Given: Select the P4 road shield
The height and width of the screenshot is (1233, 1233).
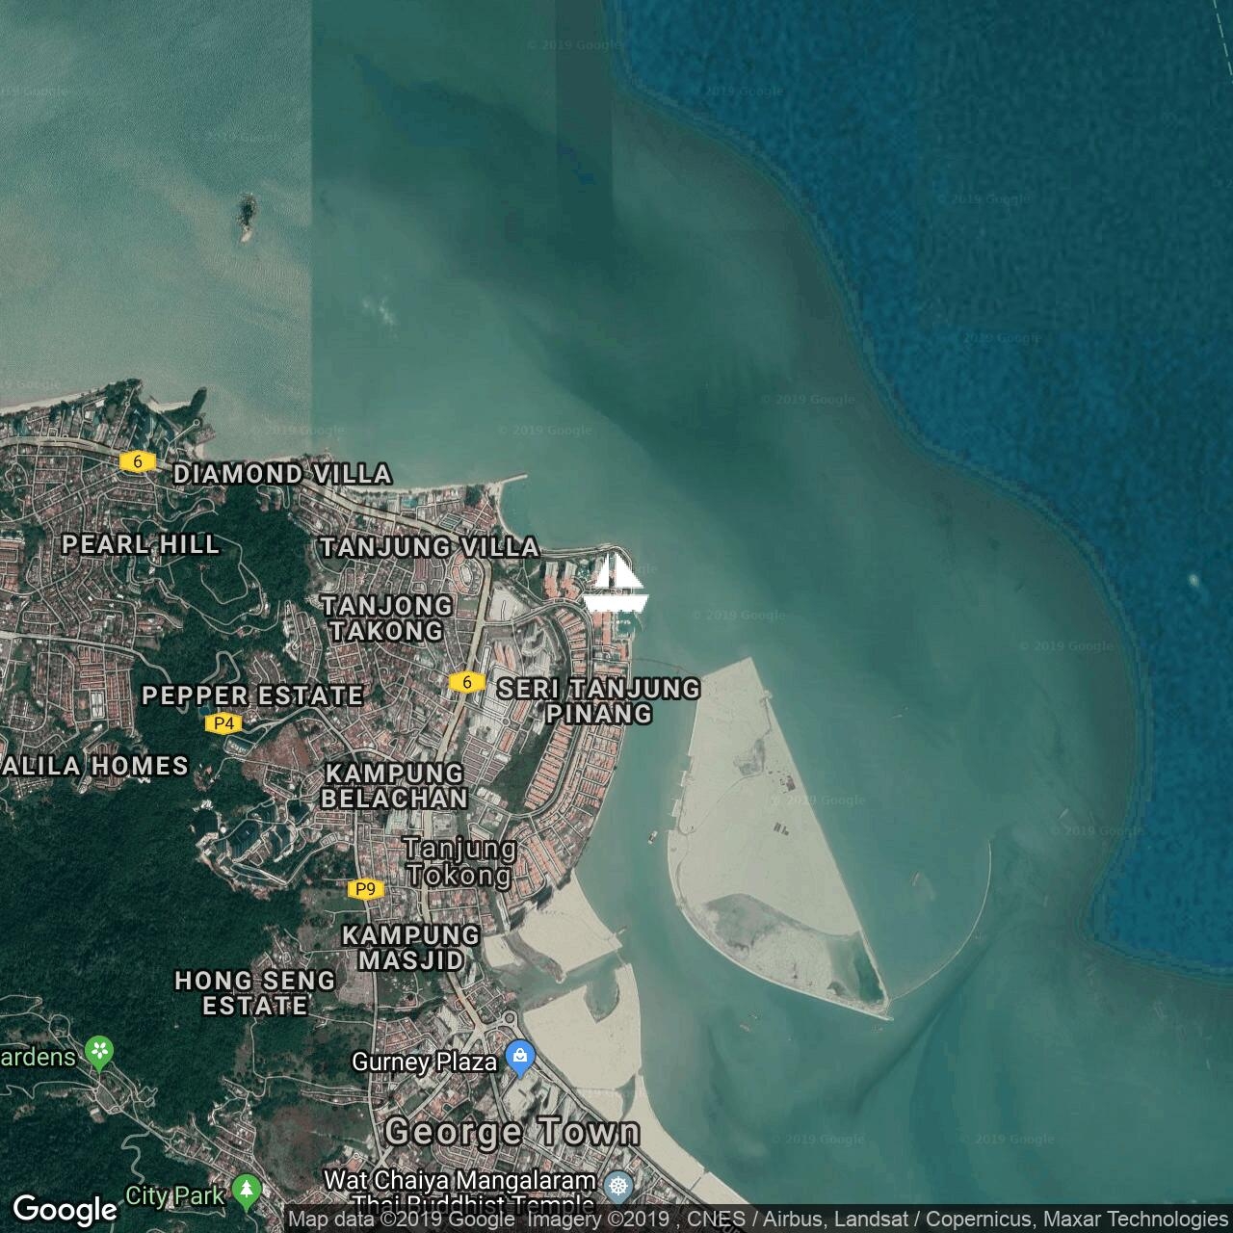Looking at the screenshot, I should 223,723.
